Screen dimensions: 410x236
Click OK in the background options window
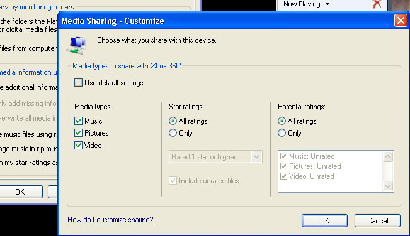(x=20, y=191)
